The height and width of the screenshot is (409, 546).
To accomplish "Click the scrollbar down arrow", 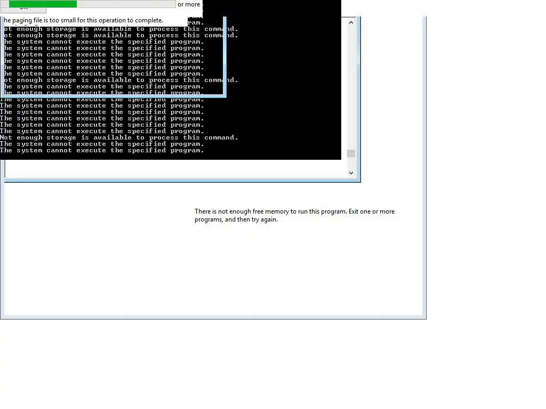I will (x=351, y=173).
